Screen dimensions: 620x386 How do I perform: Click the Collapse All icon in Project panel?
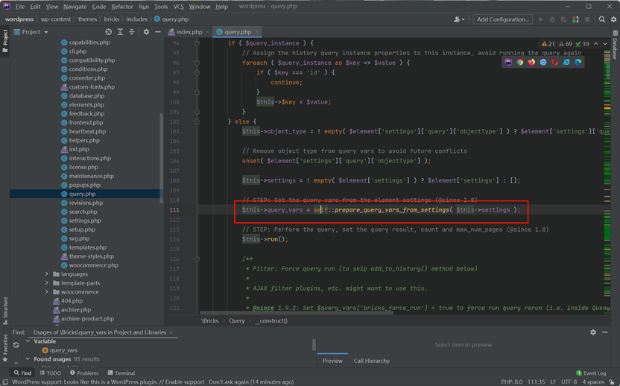132,32
